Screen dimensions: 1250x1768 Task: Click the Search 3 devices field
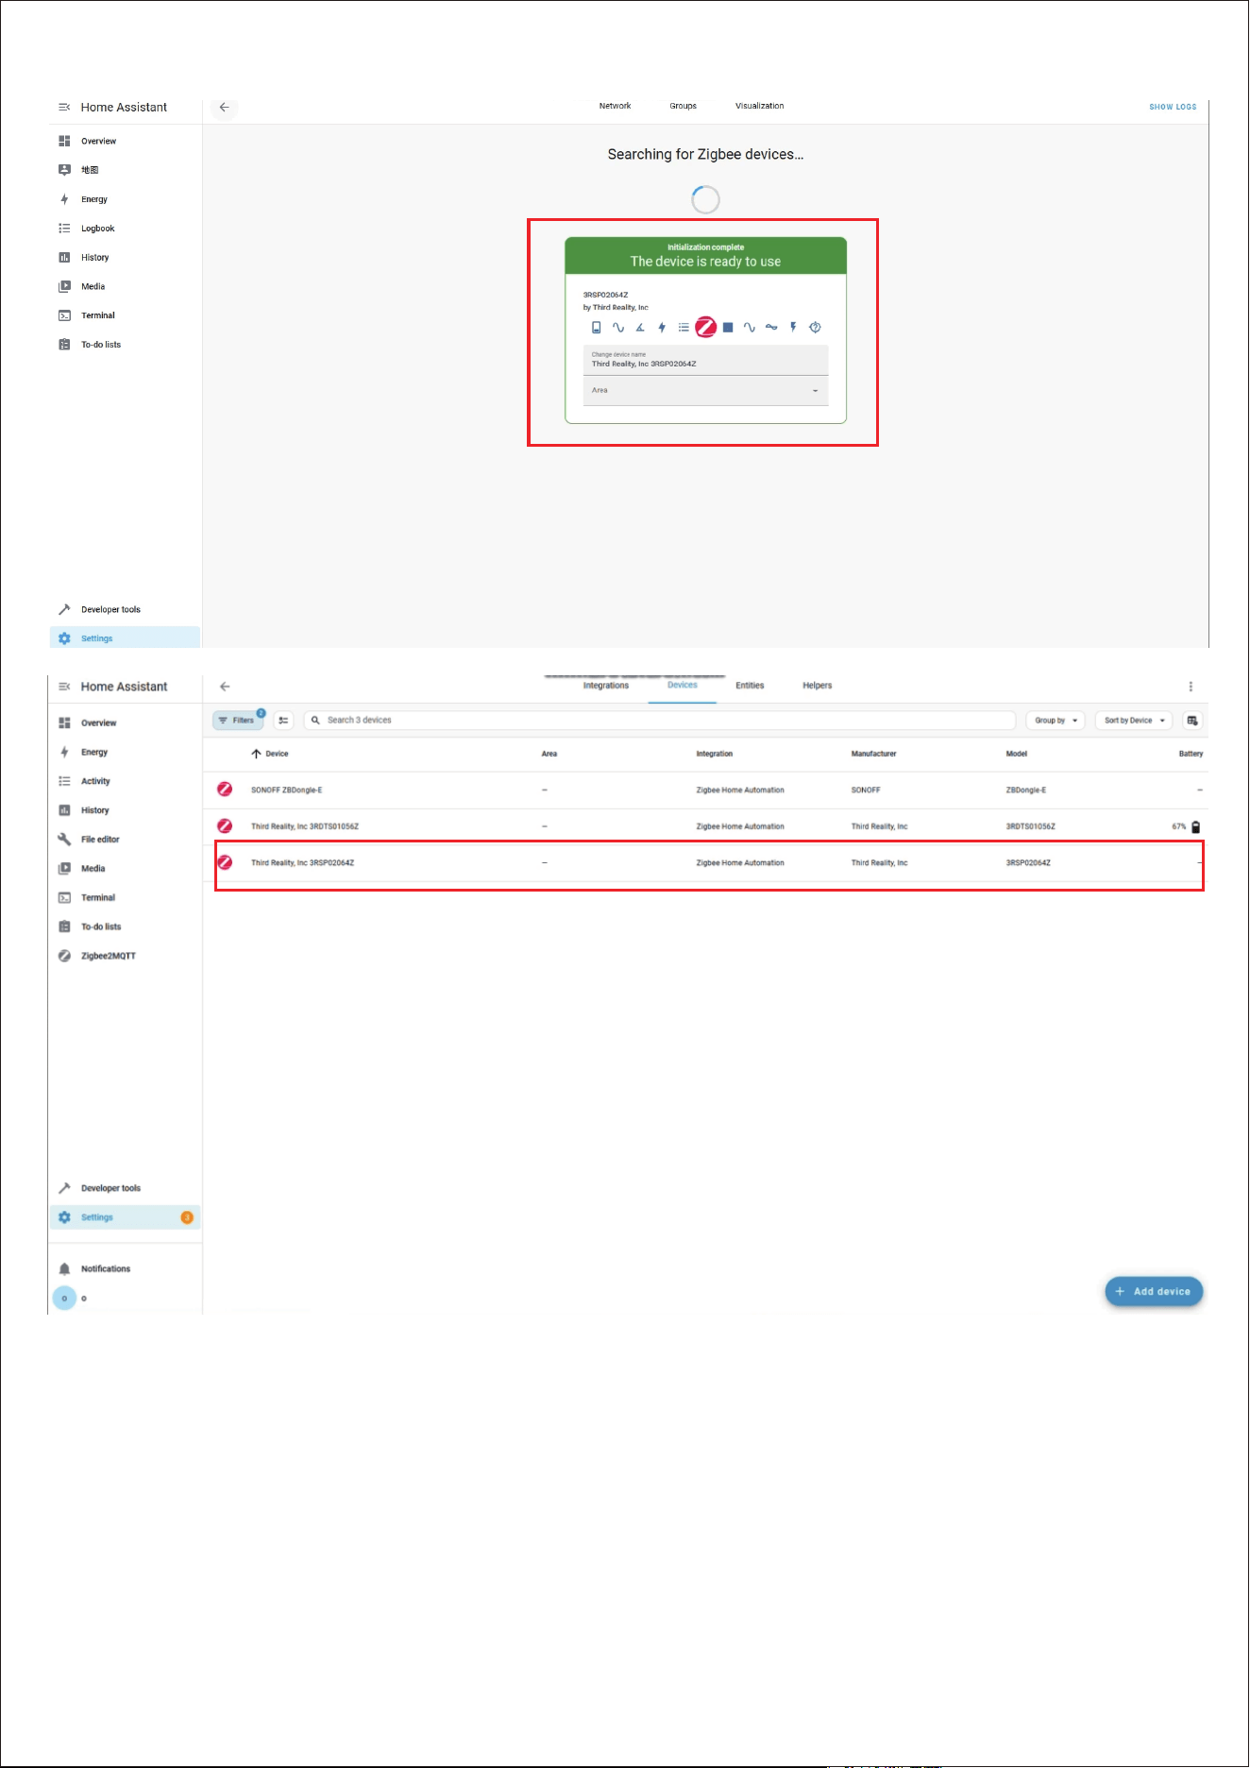click(659, 721)
